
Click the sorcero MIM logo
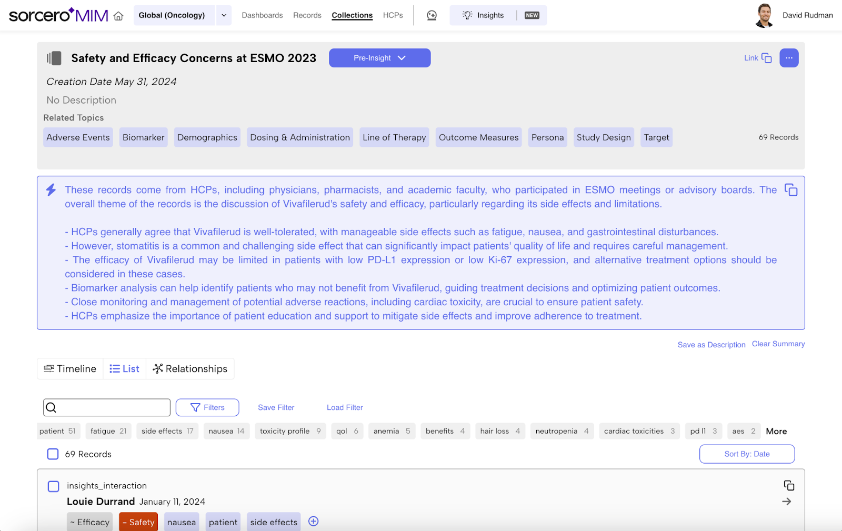(58, 15)
